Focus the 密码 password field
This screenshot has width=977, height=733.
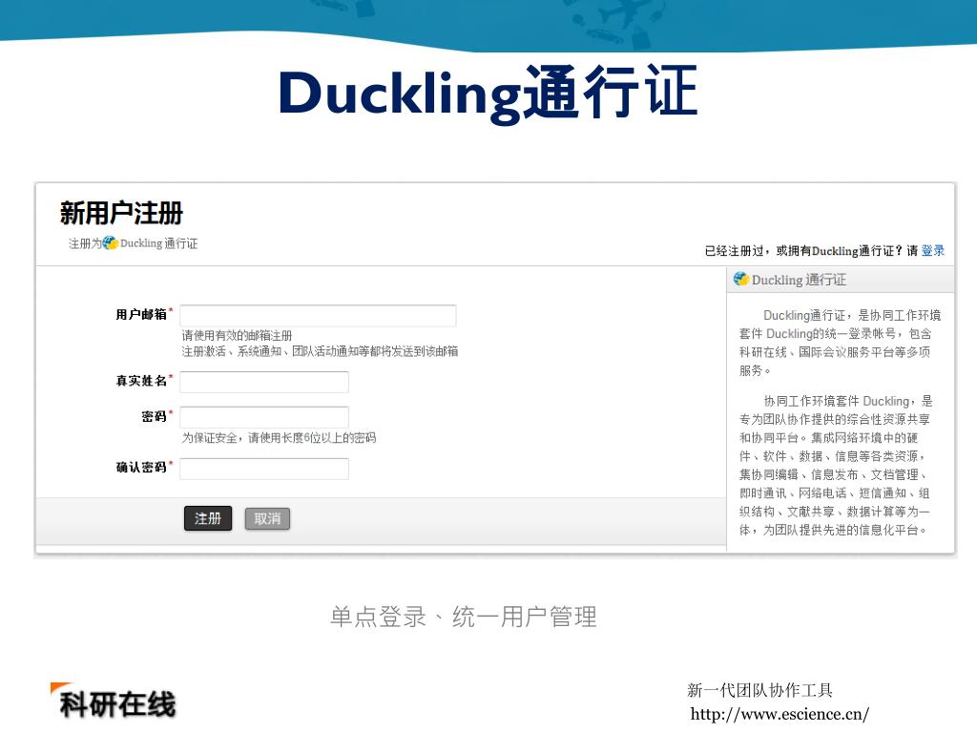264,417
